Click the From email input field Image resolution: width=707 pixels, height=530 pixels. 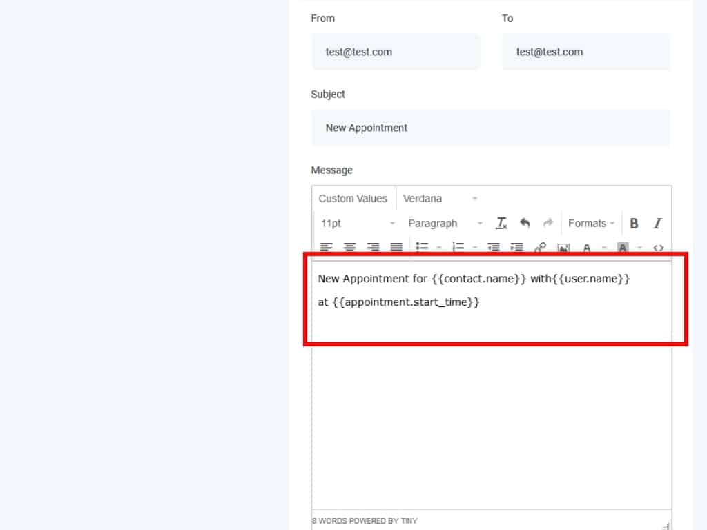(x=396, y=52)
